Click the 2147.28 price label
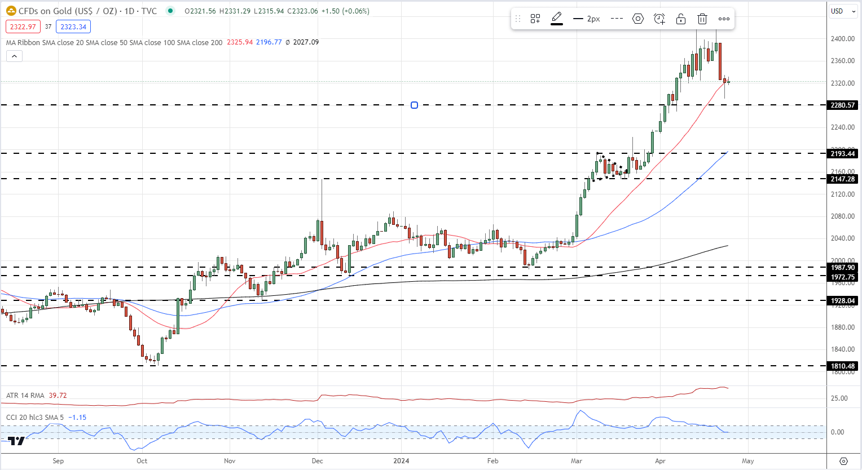Viewport: 862px width, 470px height. tap(843, 179)
